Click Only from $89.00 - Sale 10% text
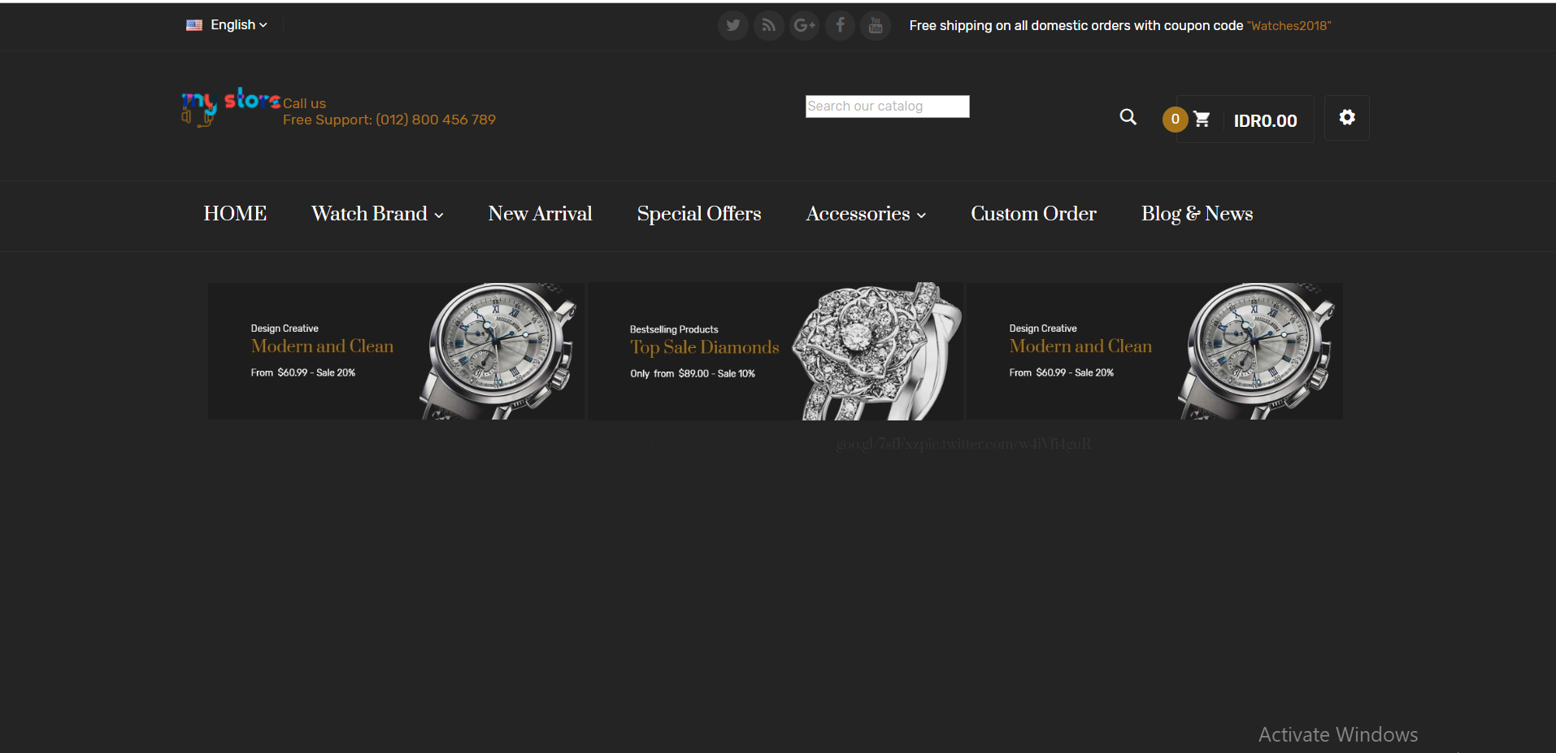The height and width of the screenshot is (753, 1556). [x=693, y=373]
